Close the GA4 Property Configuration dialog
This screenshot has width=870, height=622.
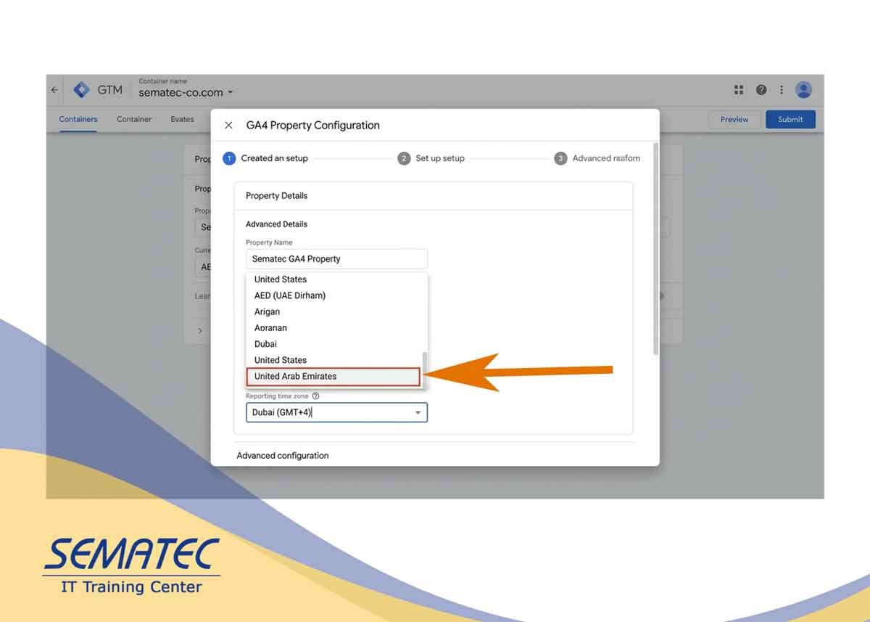click(228, 125)
